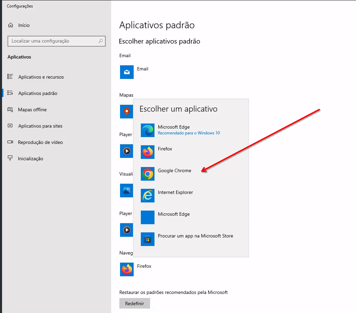This screenshot has width=356, height=313.
Task: Click the 'Escolher um aplicativo' popup title
Action: [178, 109]
